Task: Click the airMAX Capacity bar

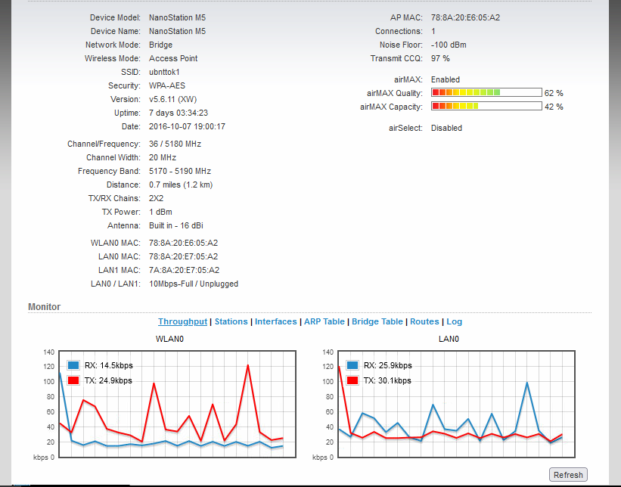Action: pos(486,106)
